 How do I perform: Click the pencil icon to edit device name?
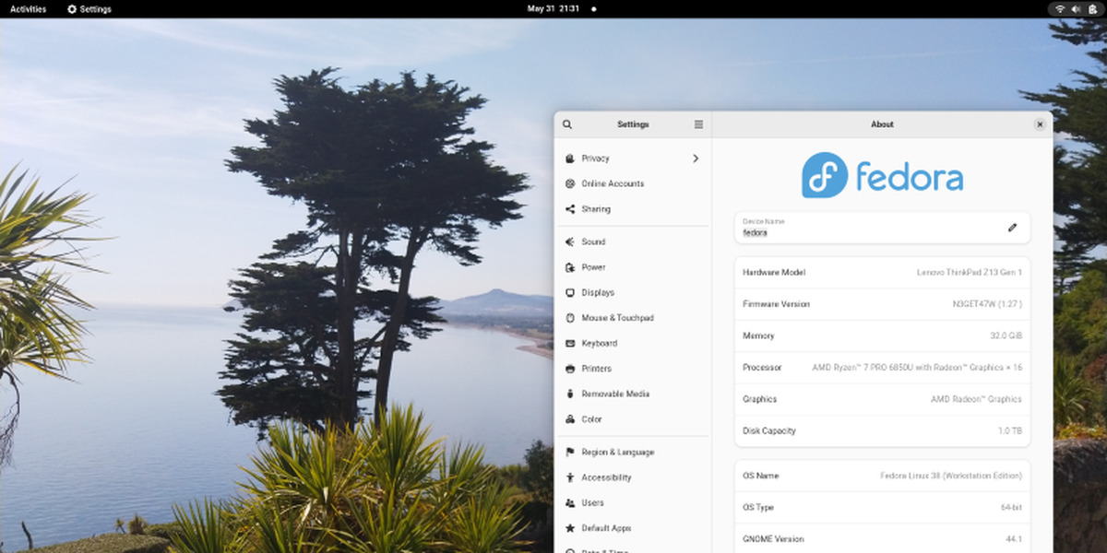point(1012,228)
